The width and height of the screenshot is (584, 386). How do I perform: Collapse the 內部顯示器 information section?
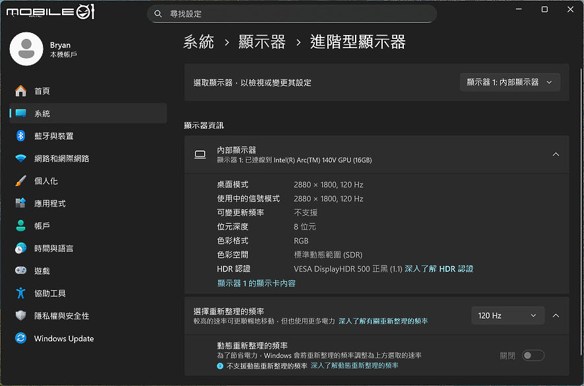pos(556,154)
